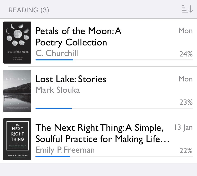
Task: Click the 23% reading progress label
Action: pyautogui.click(x=186, y=102)
